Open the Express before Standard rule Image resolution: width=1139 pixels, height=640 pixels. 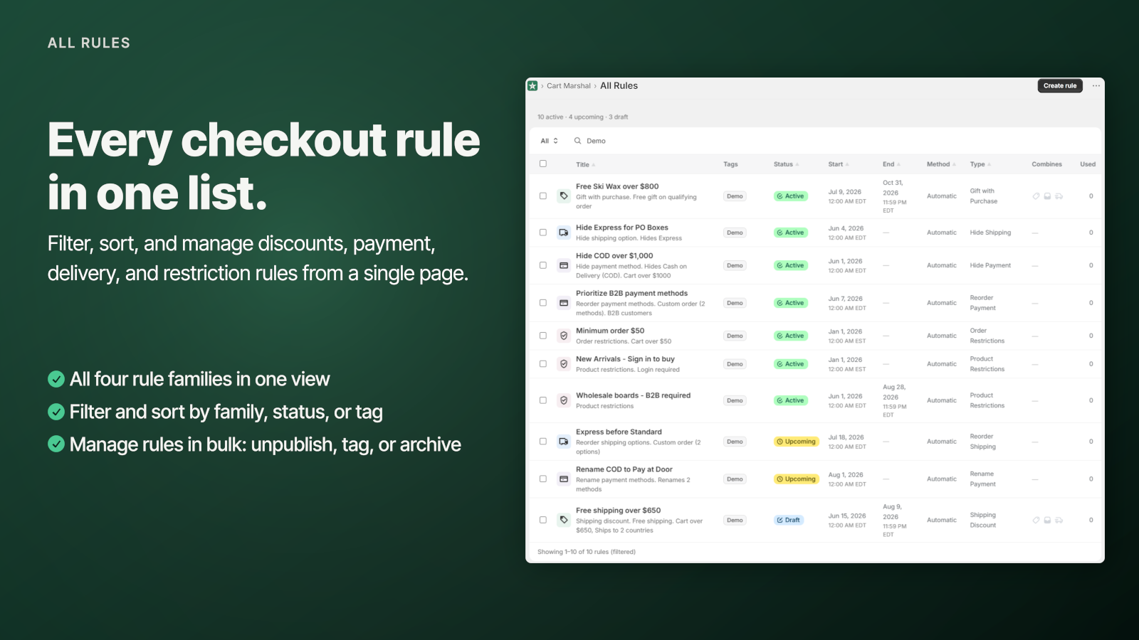point(619,432)
